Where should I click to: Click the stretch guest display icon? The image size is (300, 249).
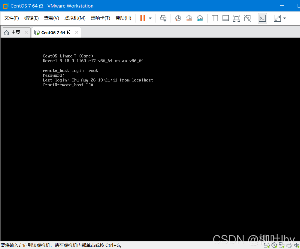(277, 18)
